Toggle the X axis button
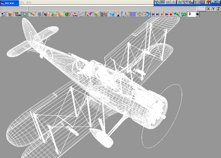 pos(208,9)
